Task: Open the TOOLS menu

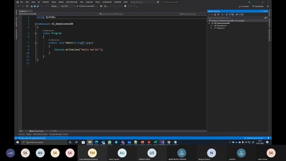Action: click(97, 2)
